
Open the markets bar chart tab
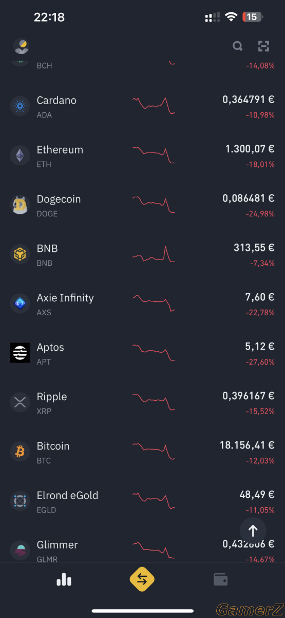pos(64,579)
